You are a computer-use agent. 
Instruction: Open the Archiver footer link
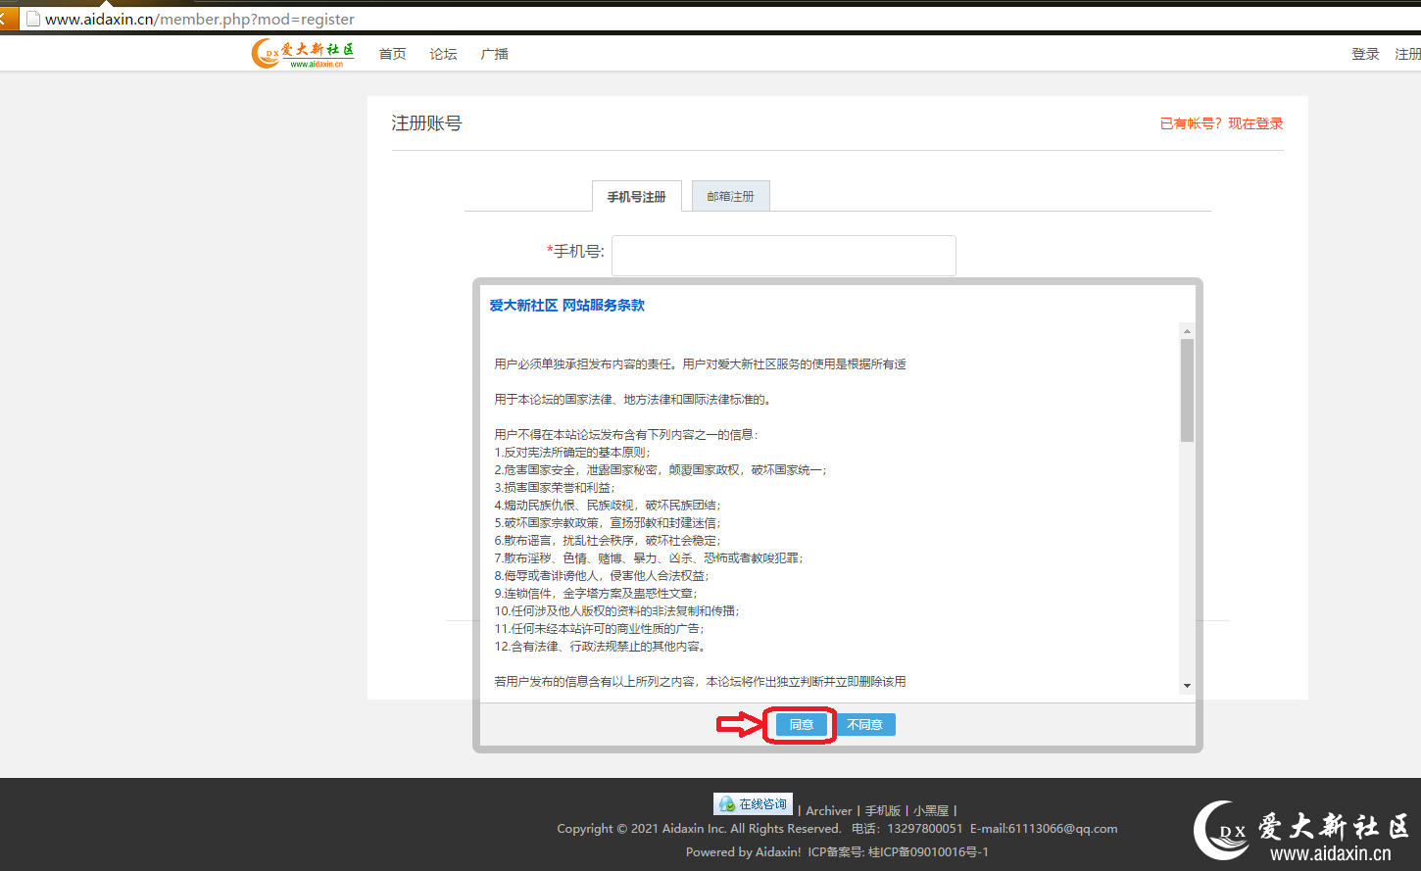[x=828, y=811]
